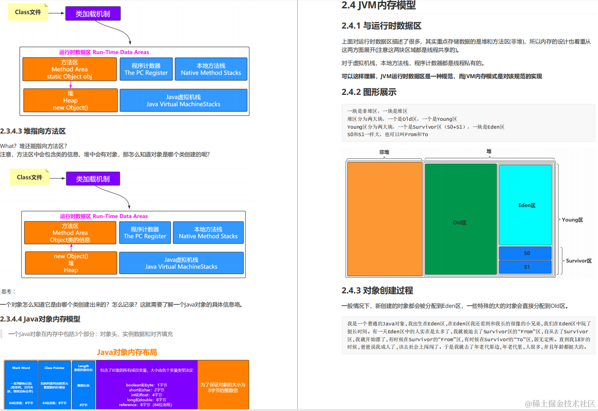The height and width of the screenshot is (411, 598).
Task: Click the top "类加载机制" purple button
Action: point(92,14)
